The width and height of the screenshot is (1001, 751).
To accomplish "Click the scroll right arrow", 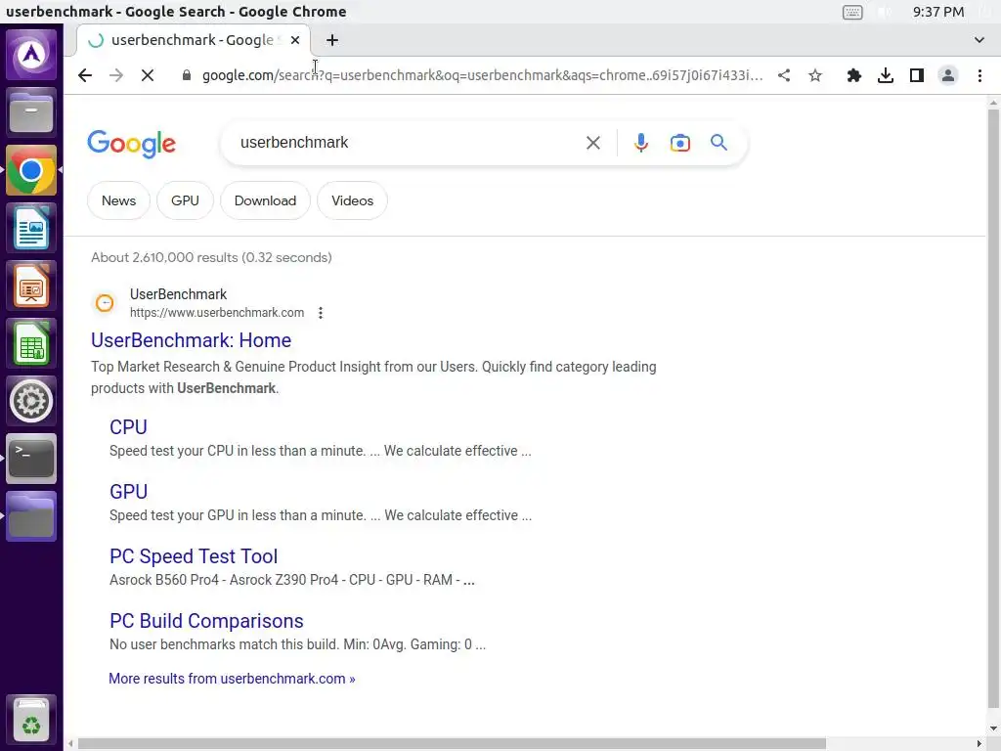I will (979, 744).
